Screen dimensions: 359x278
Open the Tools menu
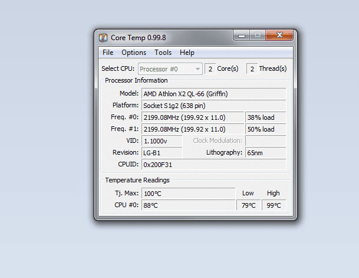pyautogui.click(x=163, y=53)
